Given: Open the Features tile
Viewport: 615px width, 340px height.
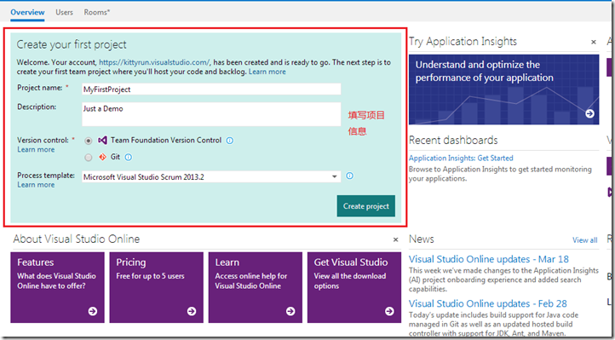Looking at the screenshot, I should pos(57,287).
